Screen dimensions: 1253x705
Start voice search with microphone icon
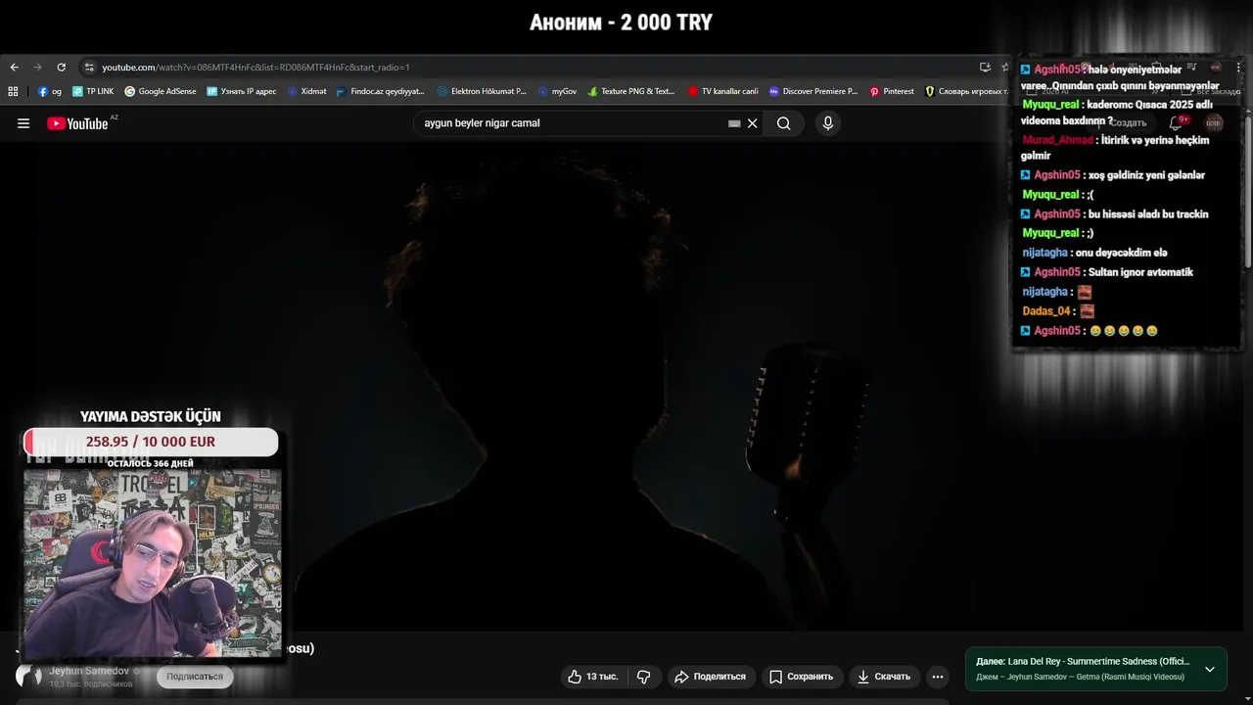tap(828, 123)
